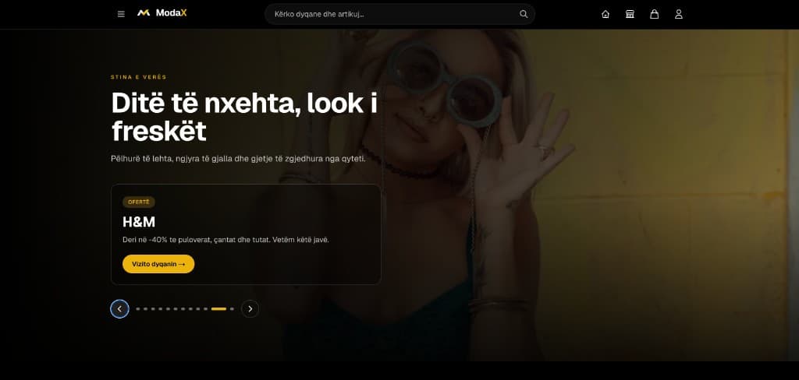This screenshot has height=380, width=799.
Task: Click the H&M store title
Action: [139, 222]
